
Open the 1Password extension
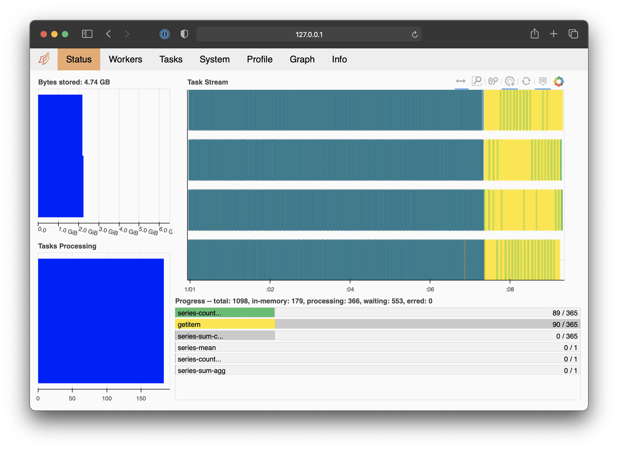[x=165, y=34]
